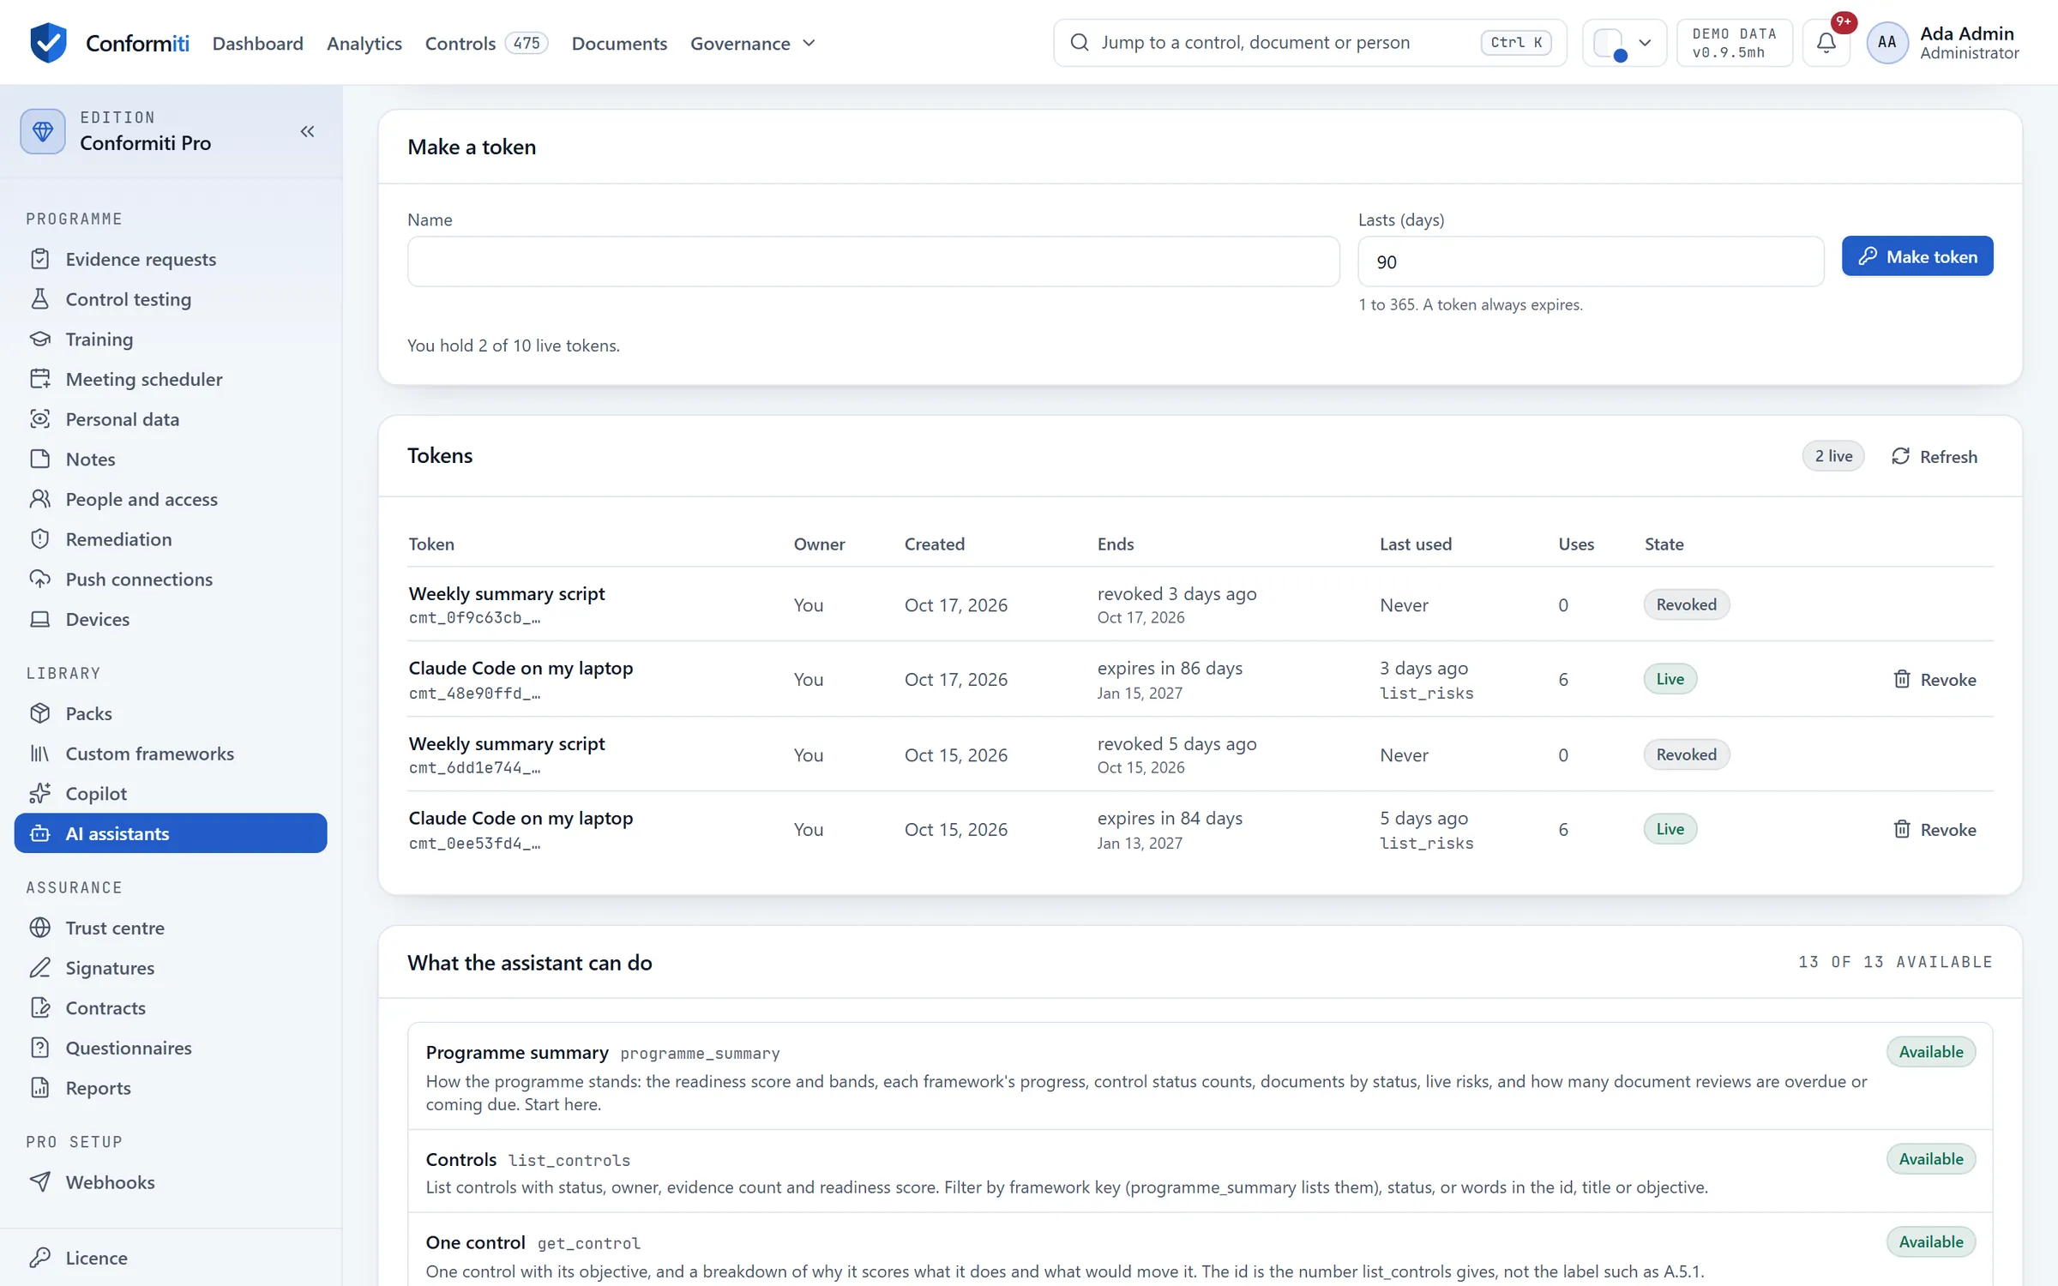Go to the Analytics tab
Viewport: 2058px width, 1286px height.
pos(364,43)
